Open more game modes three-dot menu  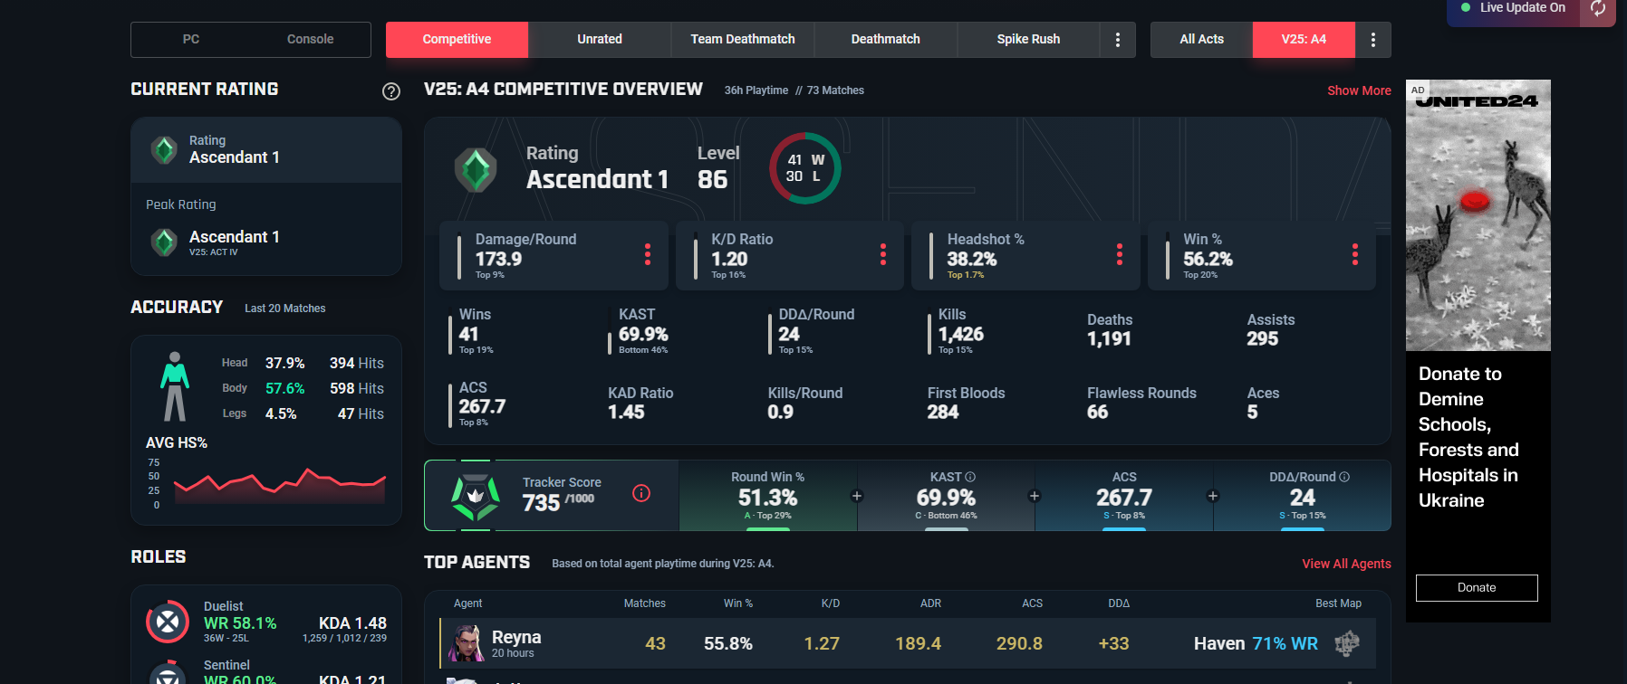pos(1118,40)
